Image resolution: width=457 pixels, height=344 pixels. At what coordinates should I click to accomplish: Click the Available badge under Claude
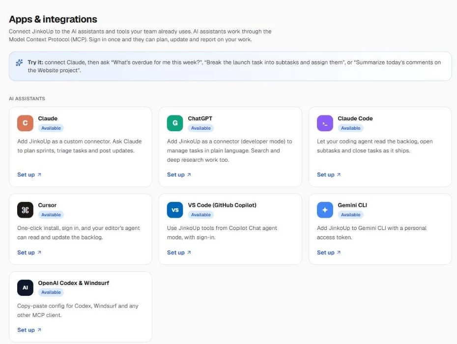point(51,128)
